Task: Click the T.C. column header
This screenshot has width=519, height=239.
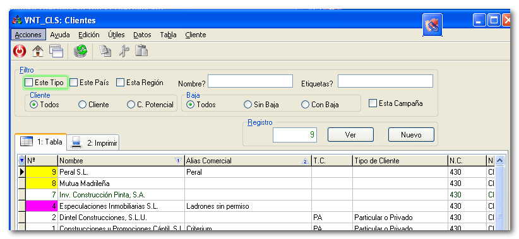Action: 332,161
